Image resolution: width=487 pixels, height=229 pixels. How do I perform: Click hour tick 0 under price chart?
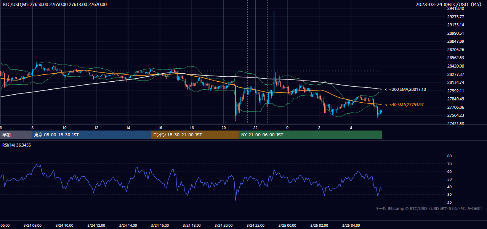pyautogui.click(x=287, y=127)
